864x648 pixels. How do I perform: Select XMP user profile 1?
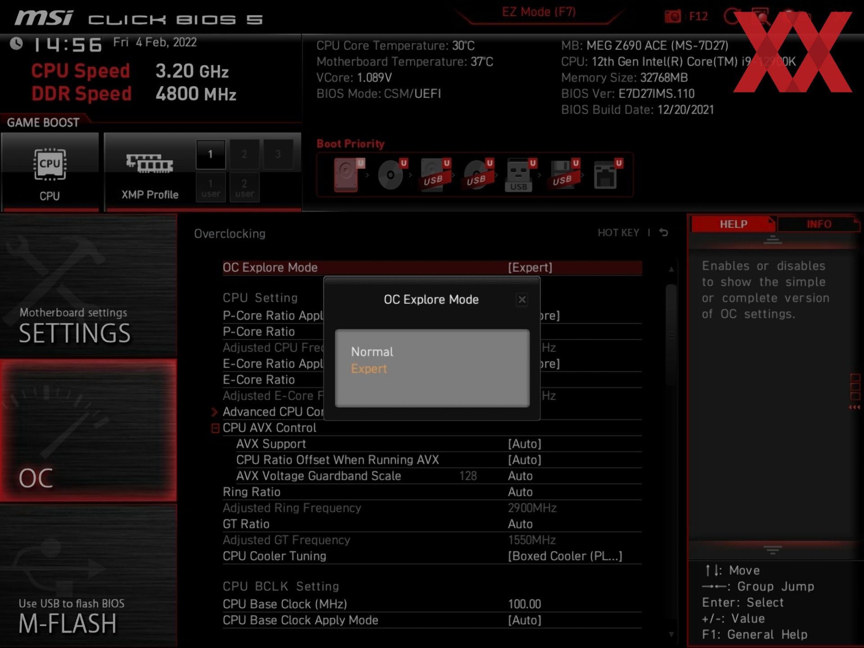pyautogui.click(x=211, y=188)
